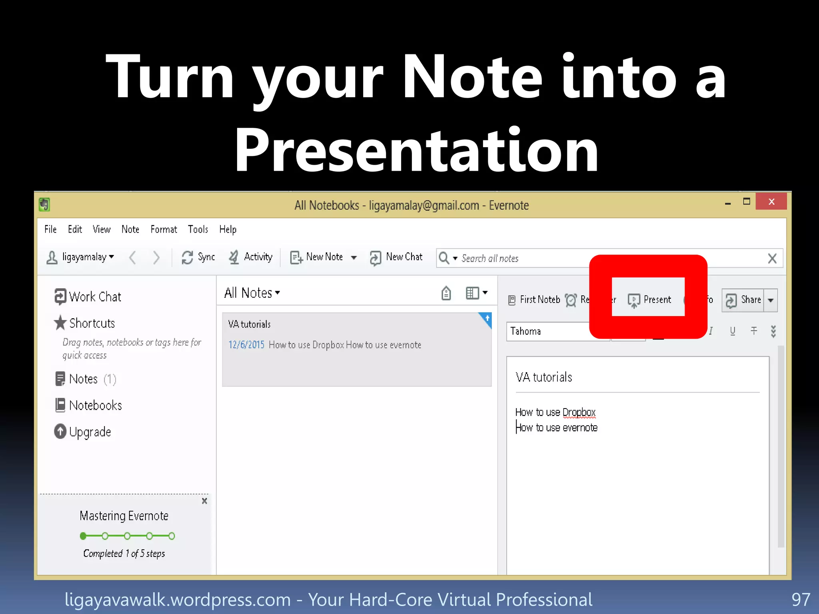
Task: Toggle strikethrough formatting
Action: coord(754,331)
